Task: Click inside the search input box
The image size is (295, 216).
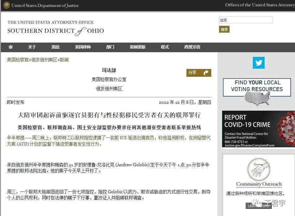Action: tap(245, 20)
